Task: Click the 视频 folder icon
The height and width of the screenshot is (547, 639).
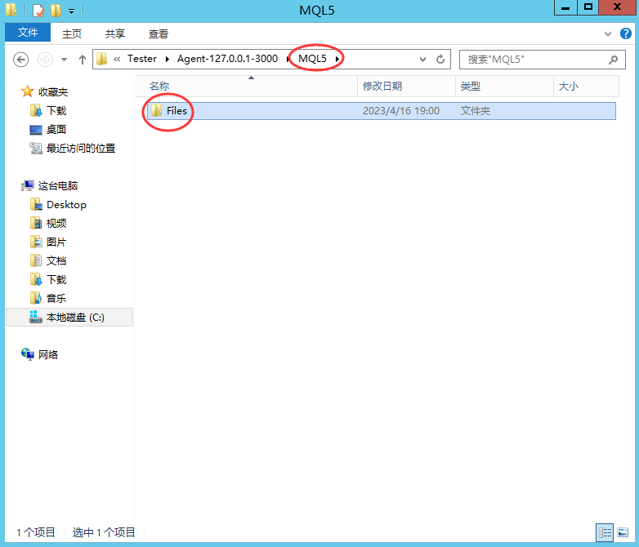Action: (36, 223)
